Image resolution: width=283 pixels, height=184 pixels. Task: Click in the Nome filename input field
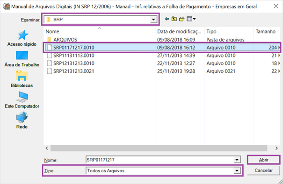[x=160, y=160]
